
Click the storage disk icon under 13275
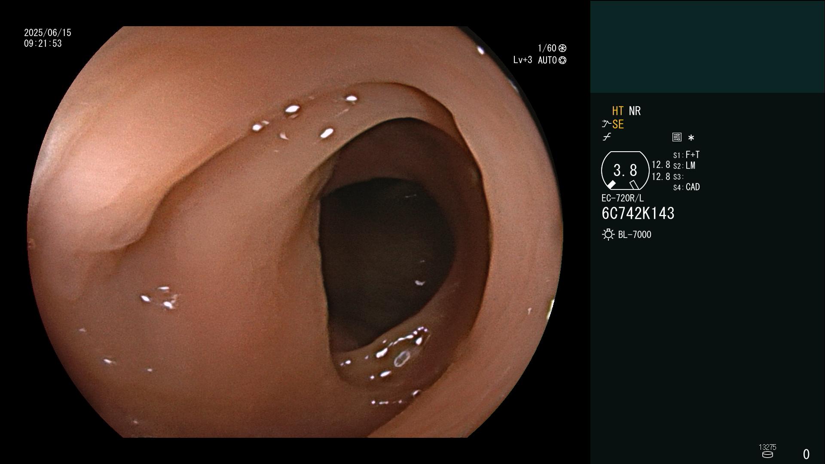coord(767,455)
